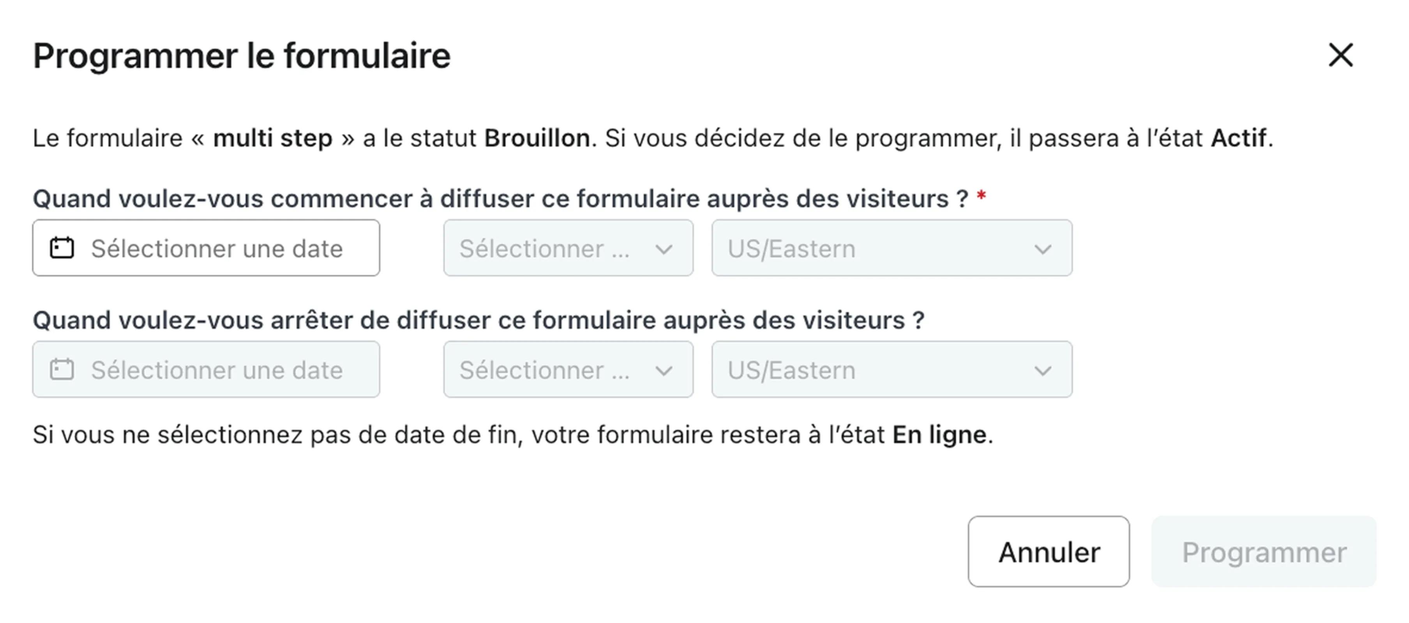The width and height of the screenshot is (1409, 623).
Task: Click the end timezone chevron arrow
Action: point(1043,371)
